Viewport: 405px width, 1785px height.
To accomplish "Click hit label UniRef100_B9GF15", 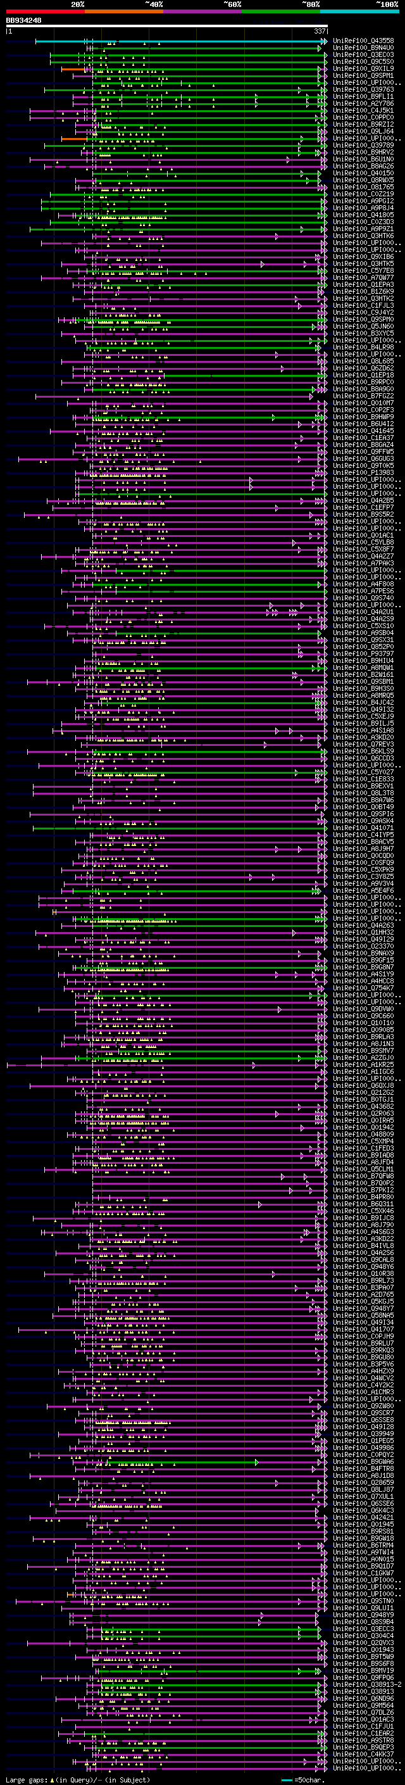I will [x=363, y=961].
